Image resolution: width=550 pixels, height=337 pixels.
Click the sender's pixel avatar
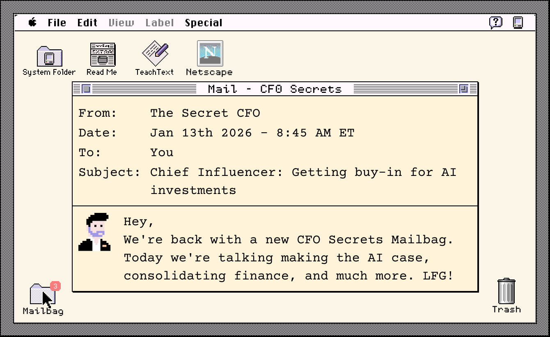coord(95,232)
